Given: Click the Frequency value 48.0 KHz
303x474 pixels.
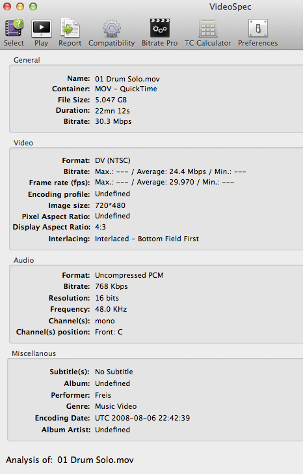Looking at the screenshot, I should [x=111, y=309].
